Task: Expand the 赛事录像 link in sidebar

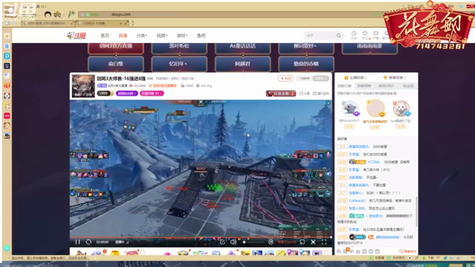Action: 394,78
